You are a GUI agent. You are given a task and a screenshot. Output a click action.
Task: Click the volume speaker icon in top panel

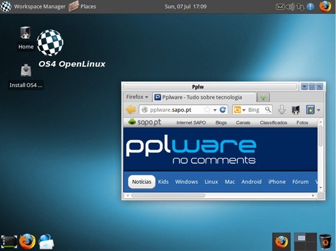290,7
